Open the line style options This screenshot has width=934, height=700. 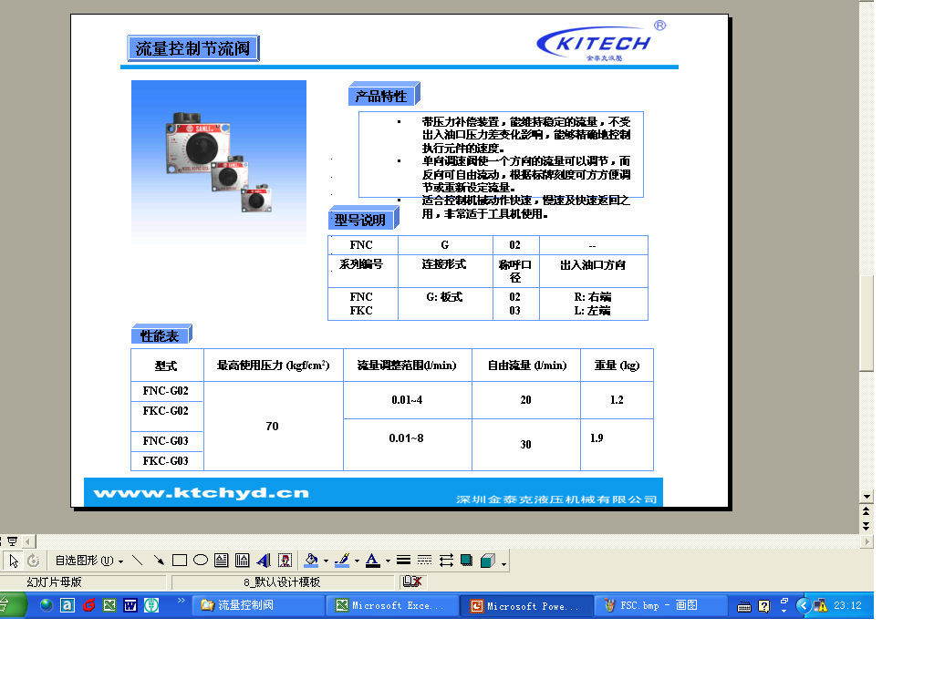(403, 561)
